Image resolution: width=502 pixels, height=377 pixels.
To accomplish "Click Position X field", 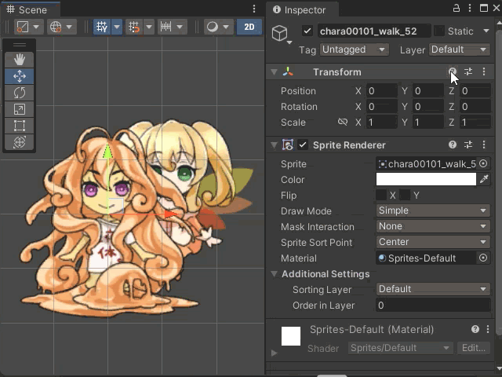I will [x=382, y=91].
